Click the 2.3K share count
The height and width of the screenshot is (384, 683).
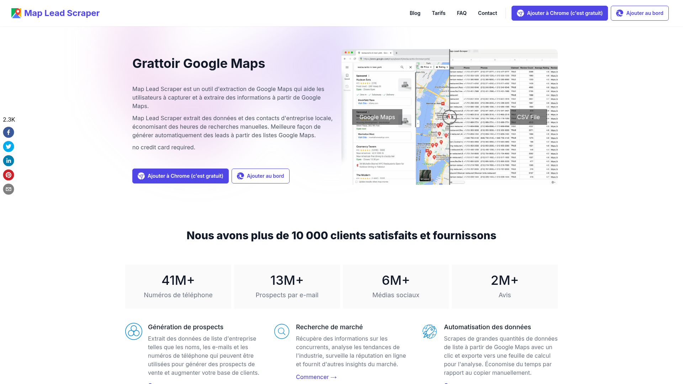[x=9, y=119]
